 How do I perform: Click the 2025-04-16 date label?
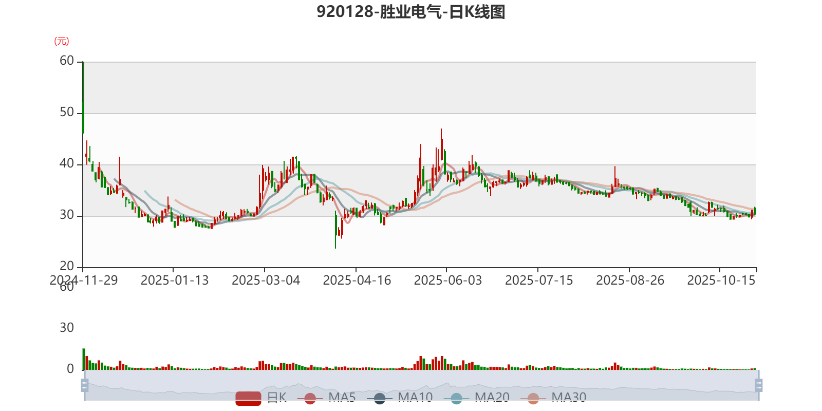tap(357, 280)
